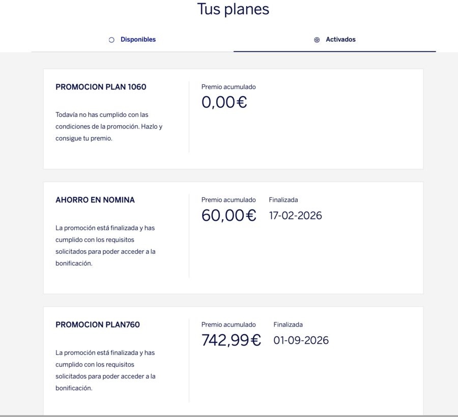The width and height of the screenshot is (458, 417).
Task: Click the 0,00€ accumulated prize amount
Action: click(x=224, y=102)
